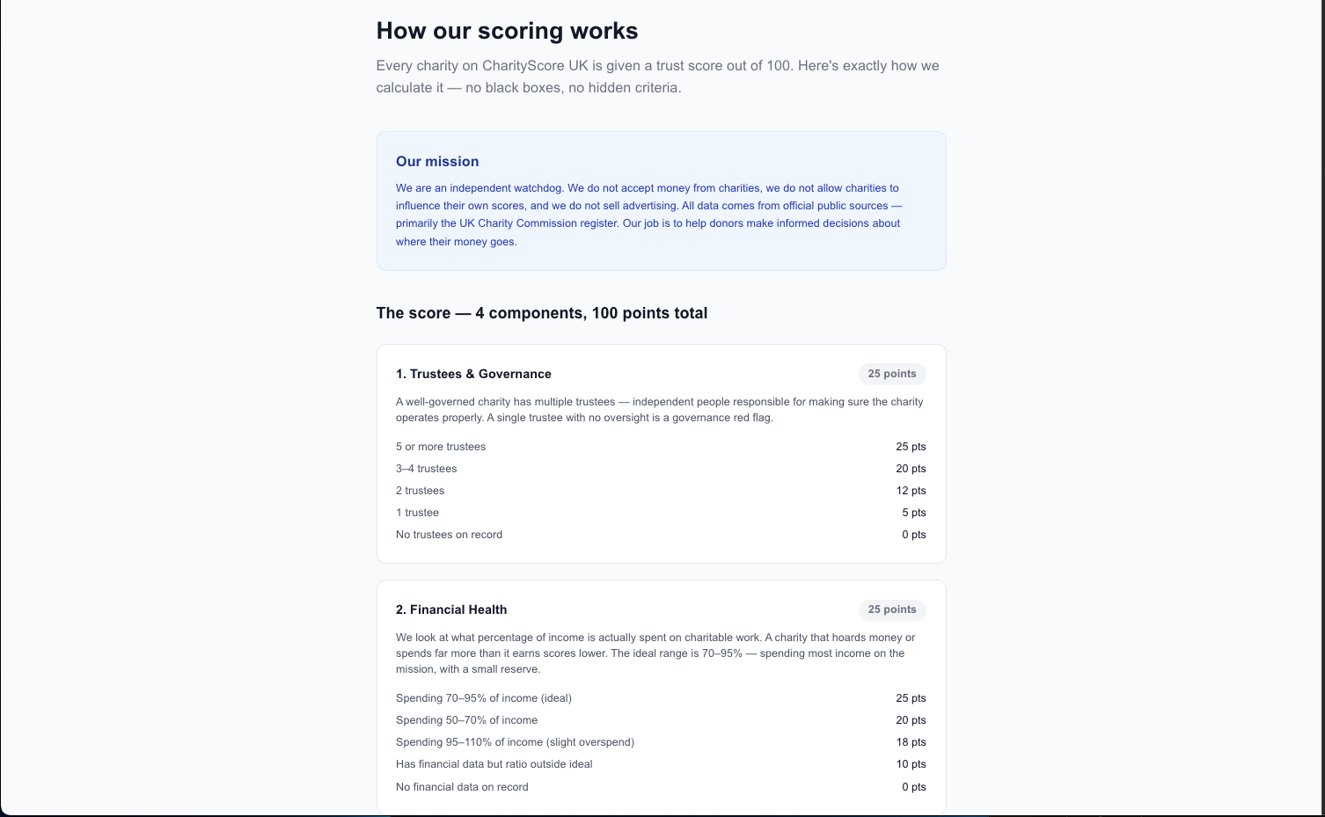The image size is (1325, 817).
Task: Click the 18 pts value
Action: coord(911,742)
